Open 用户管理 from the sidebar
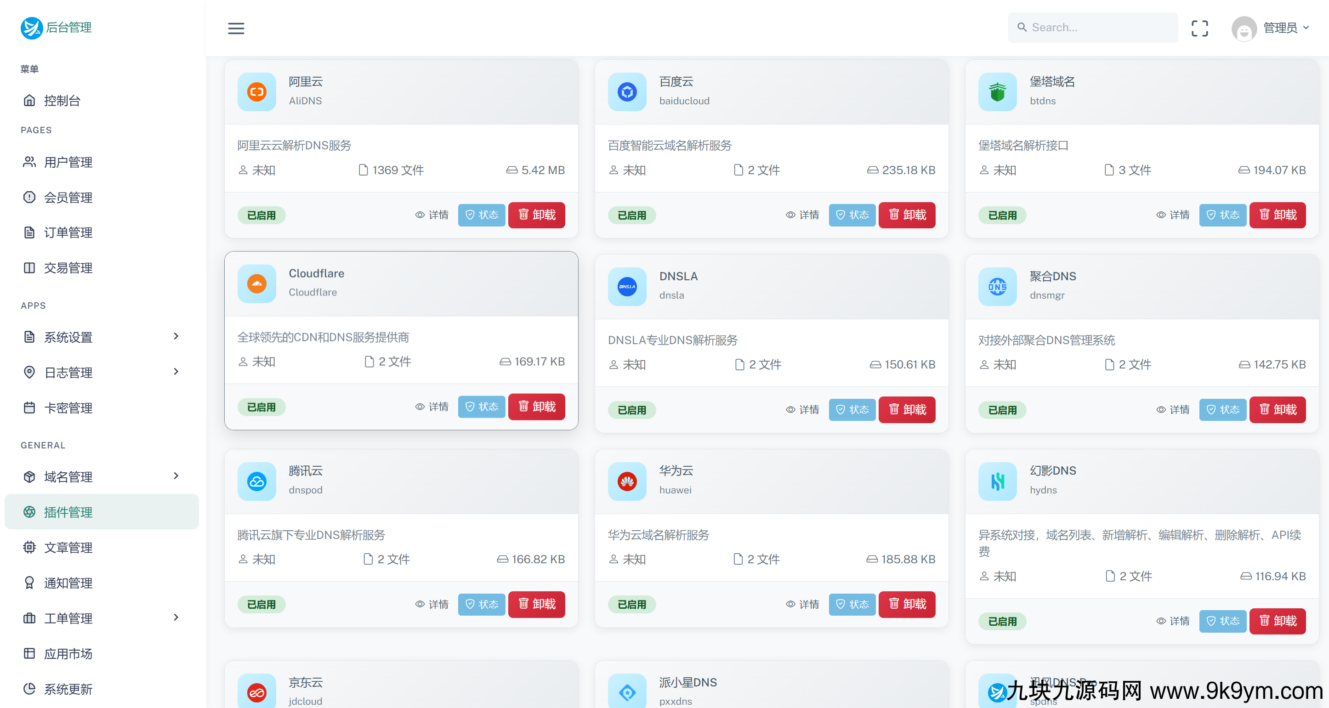1329x708 pixels. 68,162
